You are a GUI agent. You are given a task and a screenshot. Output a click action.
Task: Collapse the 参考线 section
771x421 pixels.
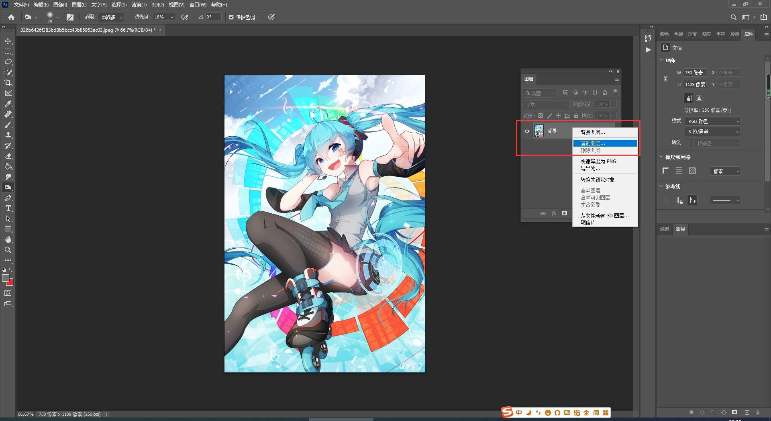tap(661, 186)
